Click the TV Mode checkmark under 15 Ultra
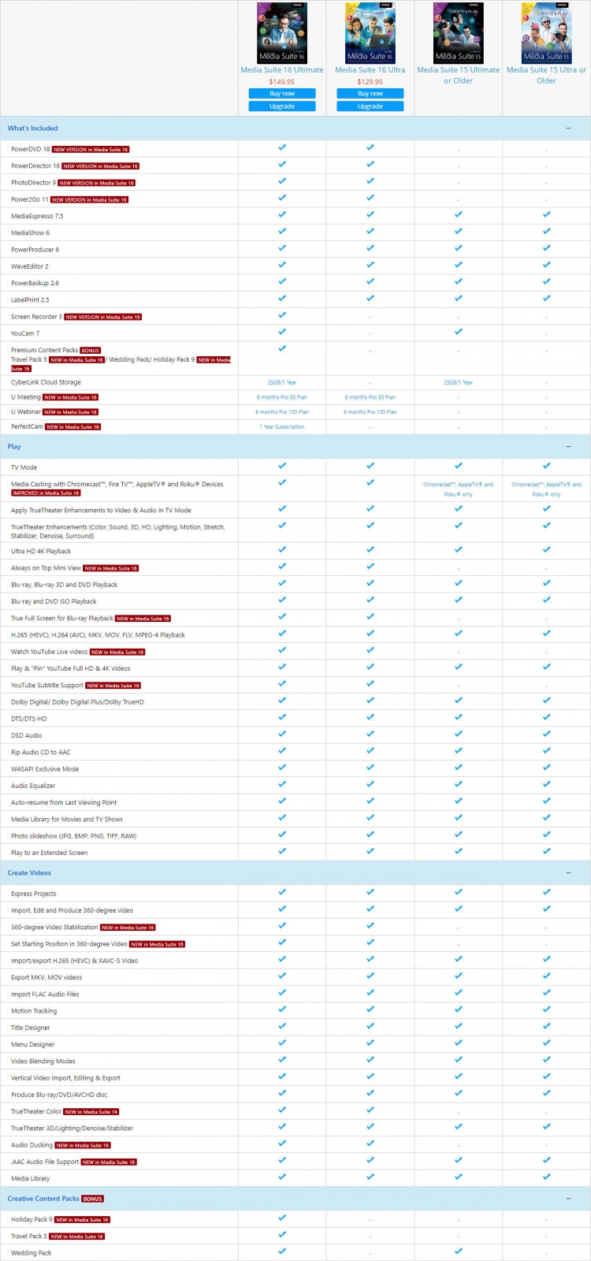The image size is (591, 1261). click(x=547, y=466)
